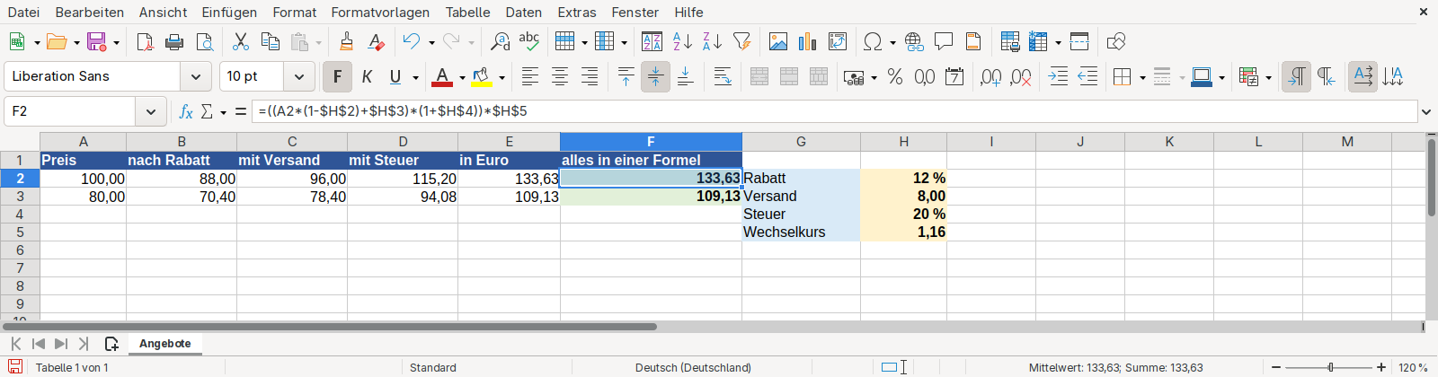Image resolution: width=1438 pixels, height=377 pixels.
Task: Open the font name dropdown
Action: click(x=195, y=76)
